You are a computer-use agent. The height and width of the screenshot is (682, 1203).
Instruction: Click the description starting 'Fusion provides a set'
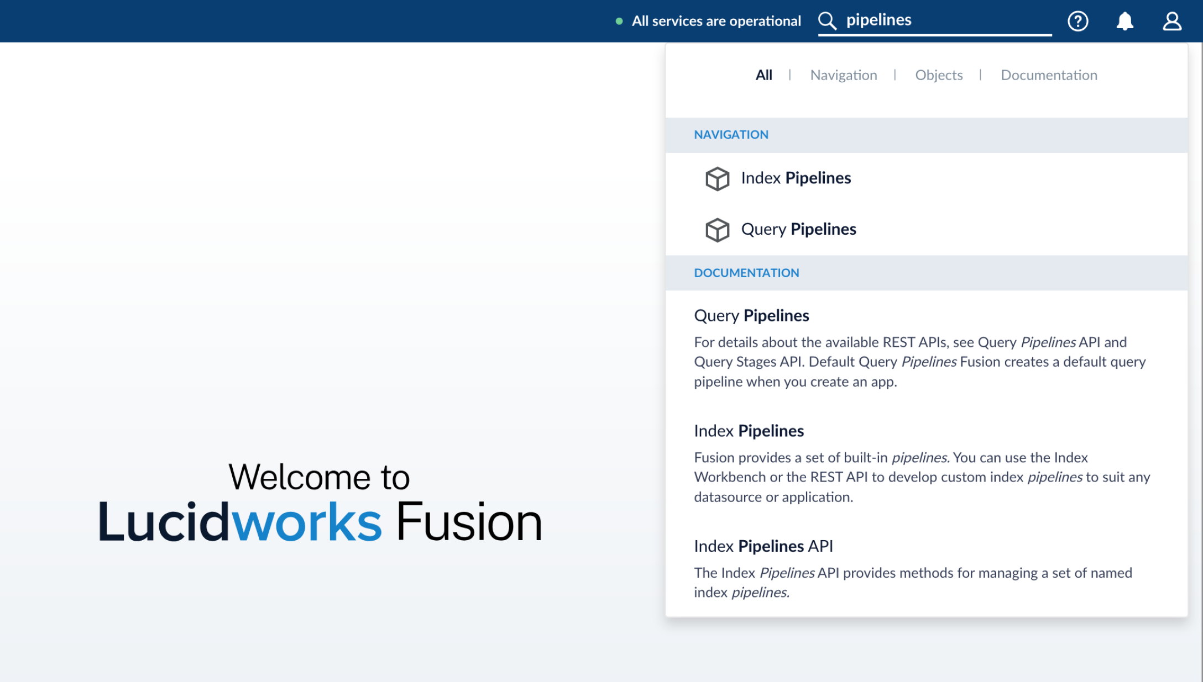click(x=922, y=477)
